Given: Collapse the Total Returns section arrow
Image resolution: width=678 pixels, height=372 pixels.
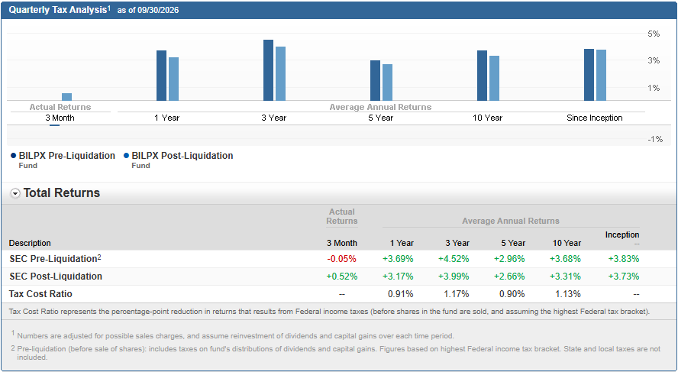Looking at the screenshot, I should coord(15,194).
